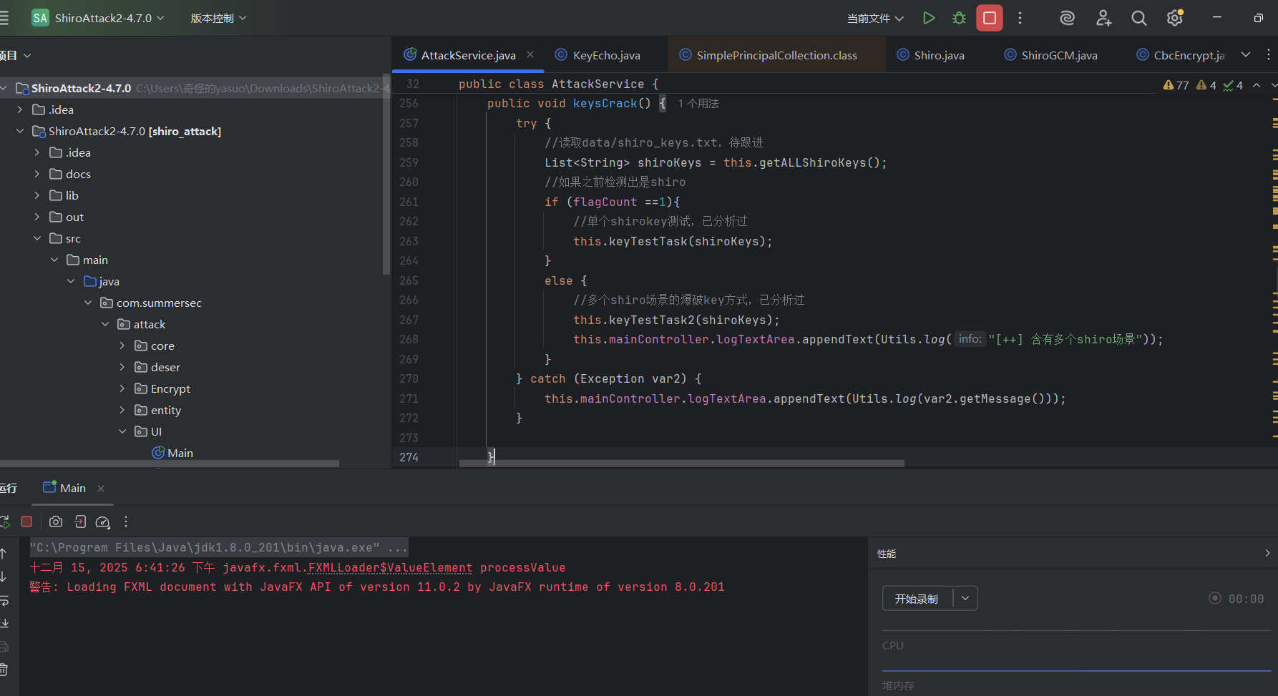Open IDE settings gear icon
Image resolution: width=1278 pixels, height=696 pixels.
pos(1174,18)
